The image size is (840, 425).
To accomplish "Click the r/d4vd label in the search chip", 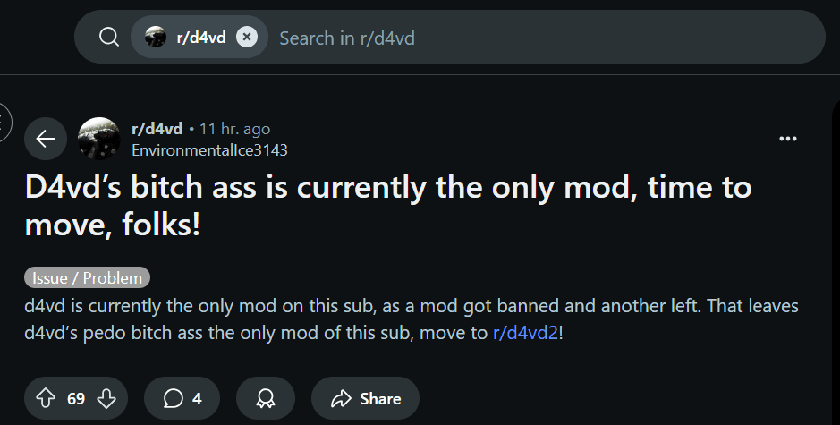I will click(x=201, y=38).
